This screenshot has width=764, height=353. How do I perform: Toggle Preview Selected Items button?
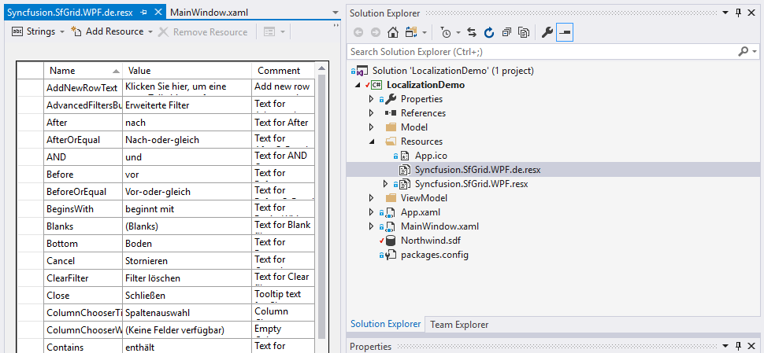[x=564, y=32]
